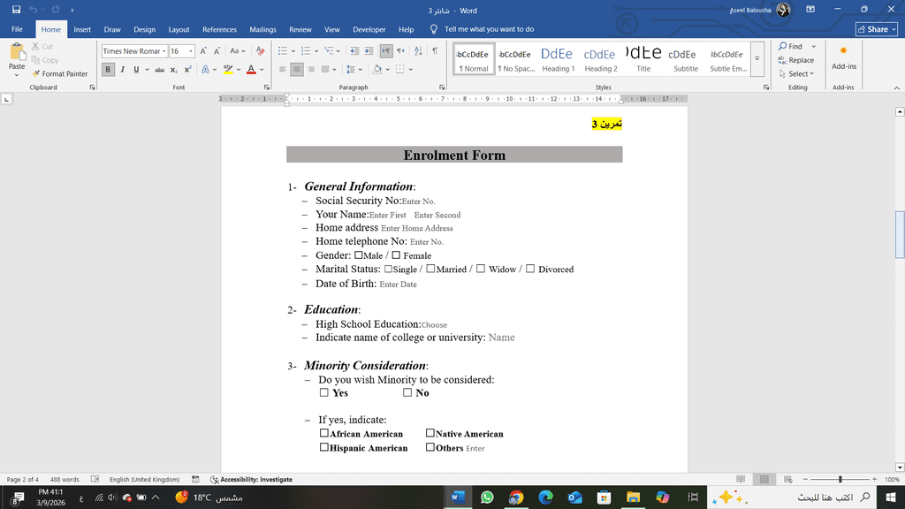905x509 pixels.
Task: Apply red font color
Action: point(251,69)
